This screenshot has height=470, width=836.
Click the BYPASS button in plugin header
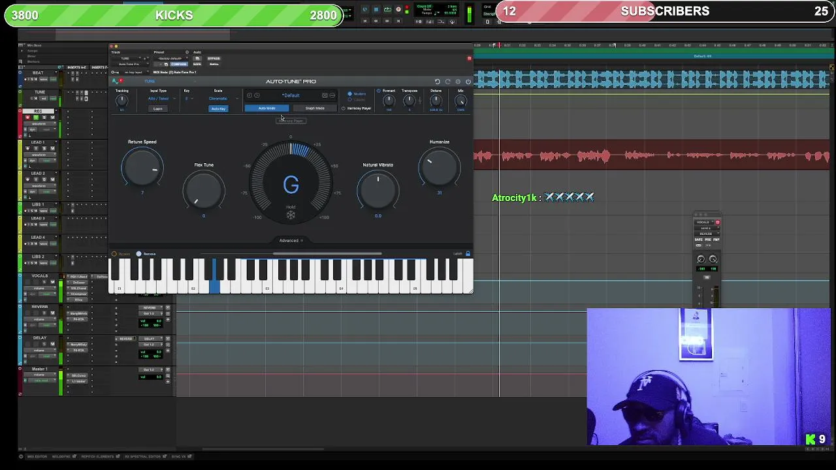214,58
